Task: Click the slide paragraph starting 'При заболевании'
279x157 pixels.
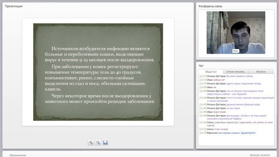Action: (95, 78)
